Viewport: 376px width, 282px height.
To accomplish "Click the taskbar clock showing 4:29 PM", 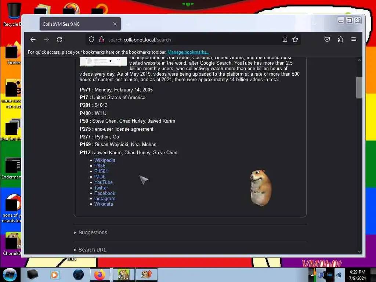I will pyautogui.click(x=357, y=275).
